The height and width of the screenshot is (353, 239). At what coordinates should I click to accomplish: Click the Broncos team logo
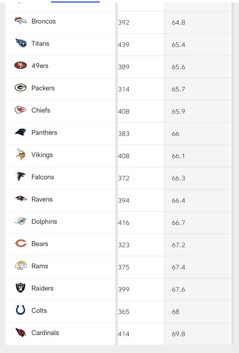tap(21, 21)
